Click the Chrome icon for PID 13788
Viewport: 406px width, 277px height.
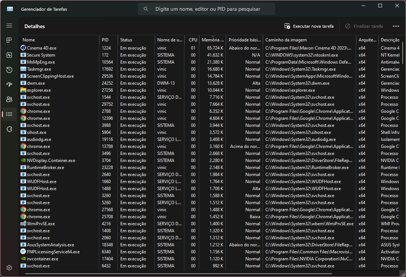(x=23, y=146)
